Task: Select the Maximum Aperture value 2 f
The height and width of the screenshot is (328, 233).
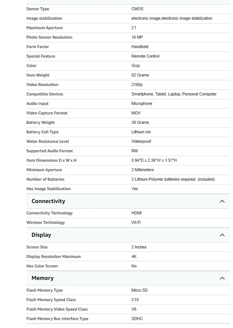Action: click(134, 28)
